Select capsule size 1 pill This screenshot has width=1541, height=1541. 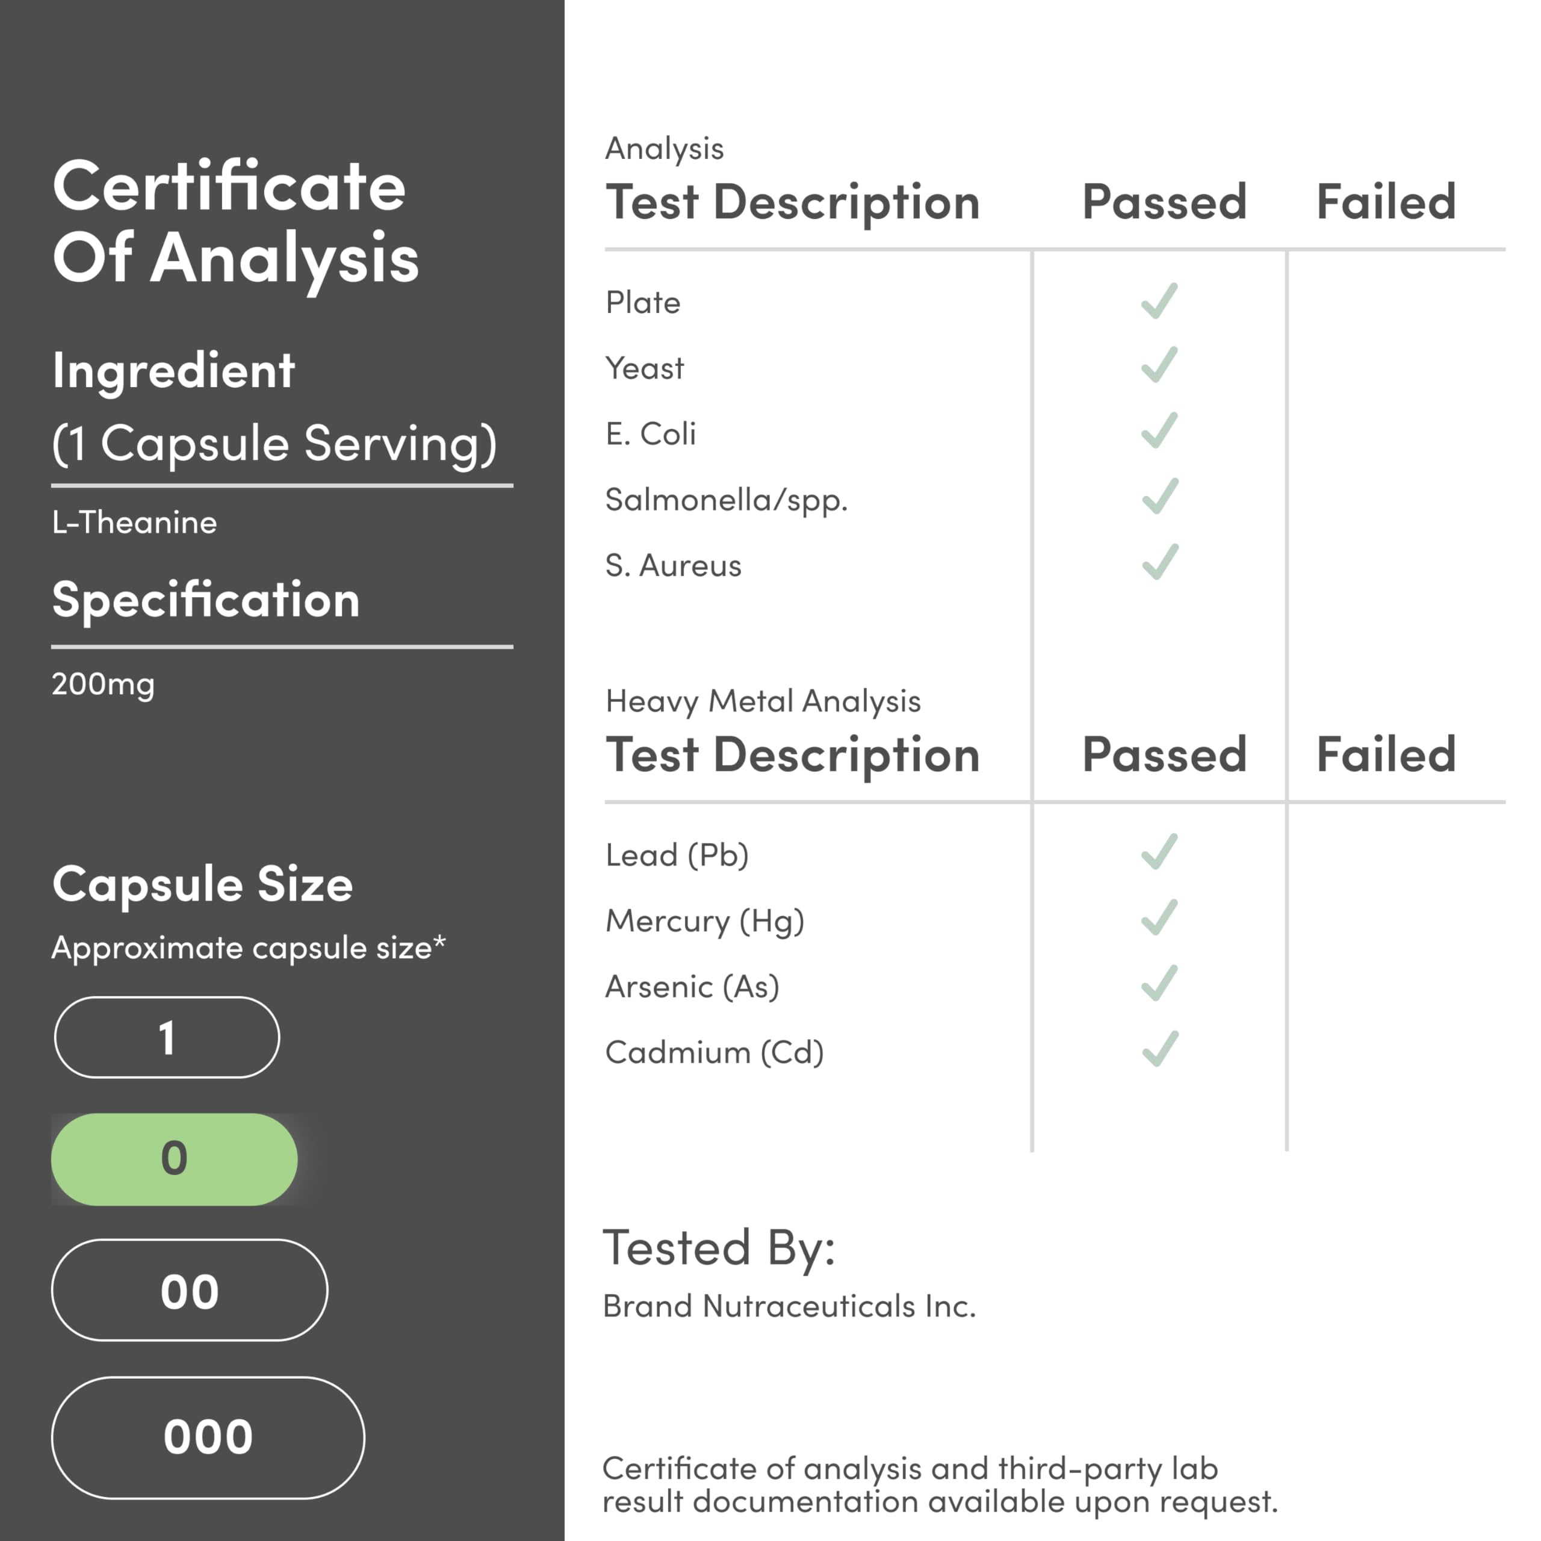pyautogui.click(x=167, y=1038)
